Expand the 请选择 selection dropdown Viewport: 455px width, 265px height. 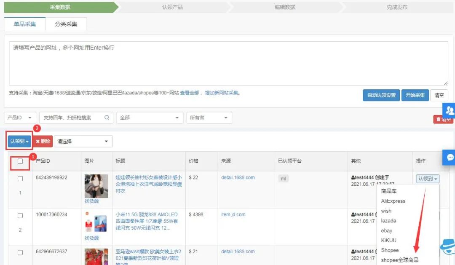(x=83, y=141)
